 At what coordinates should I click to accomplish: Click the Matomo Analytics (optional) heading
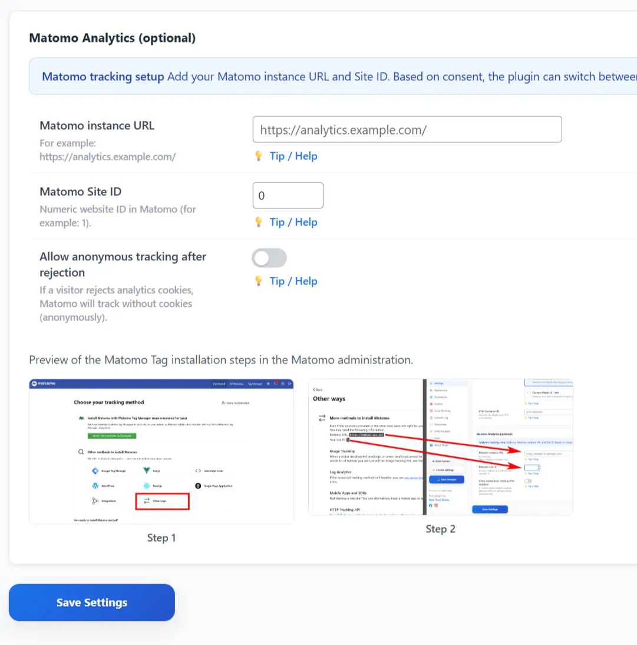pyautogui.click(x=112, y=38)
